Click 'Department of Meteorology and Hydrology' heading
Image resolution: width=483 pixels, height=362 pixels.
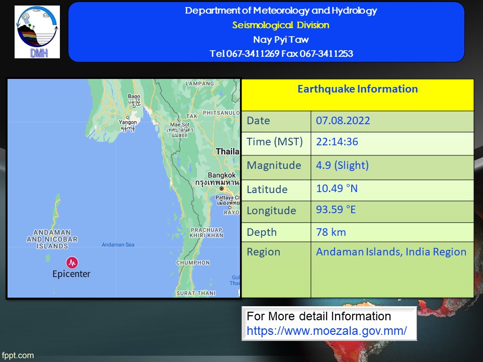pos(281,11)
